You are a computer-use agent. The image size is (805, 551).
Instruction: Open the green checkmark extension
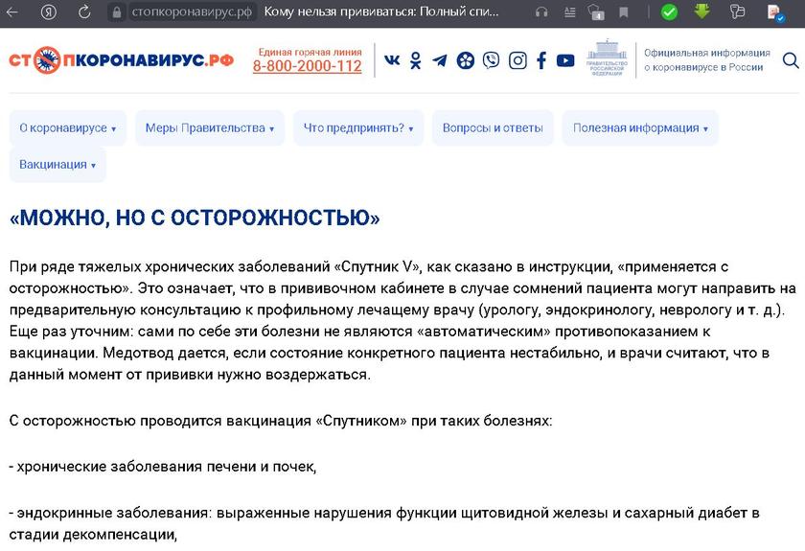(x=669, y=11)
